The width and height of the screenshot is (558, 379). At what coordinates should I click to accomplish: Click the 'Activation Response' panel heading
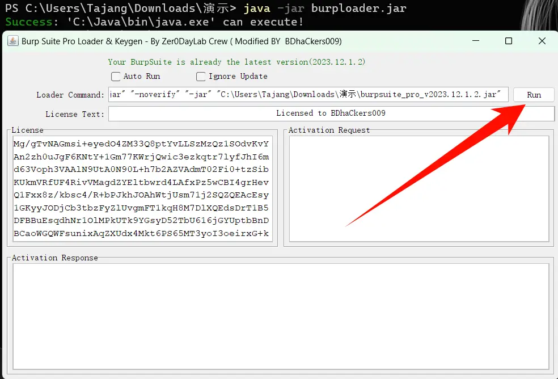54,258
